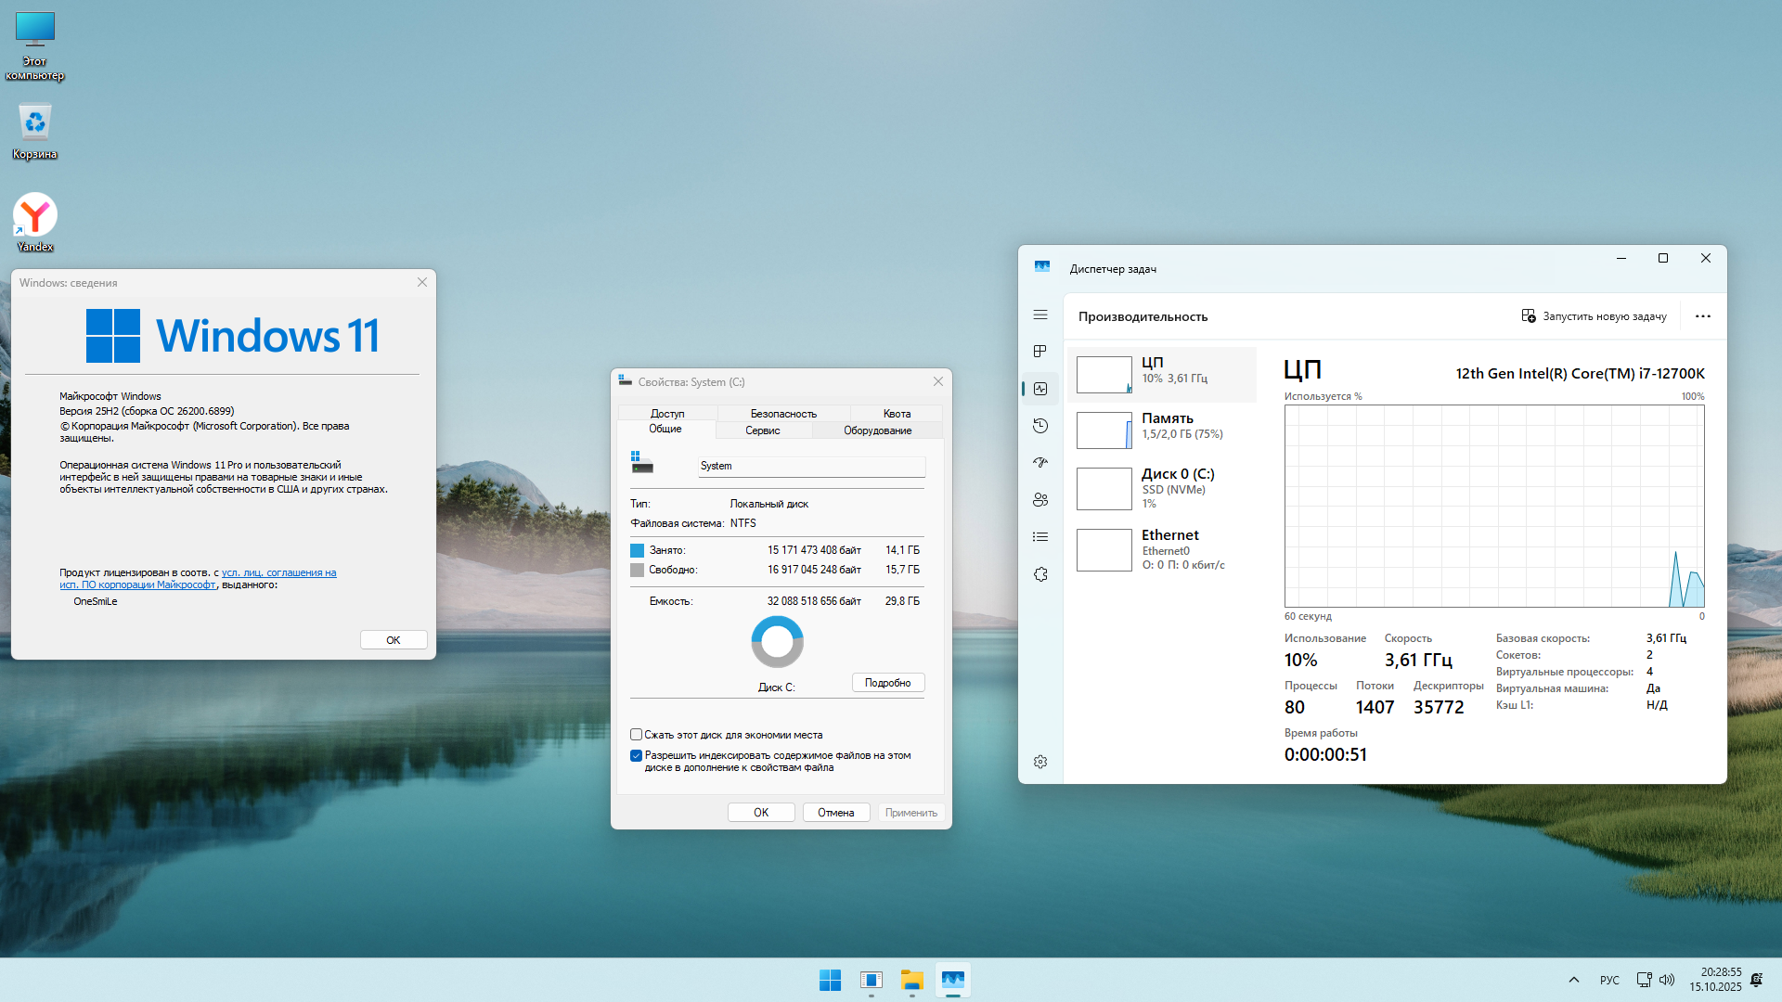Switch to the Сервис tab

[762, 430]
